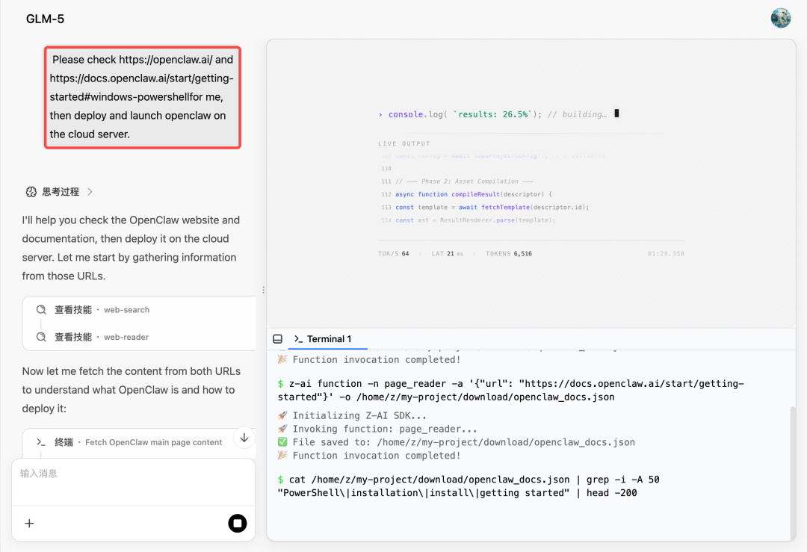Screen dimensions: 807x552
Task: Click the terminal vertical scrollbar
Action: (x=792, y=463)
